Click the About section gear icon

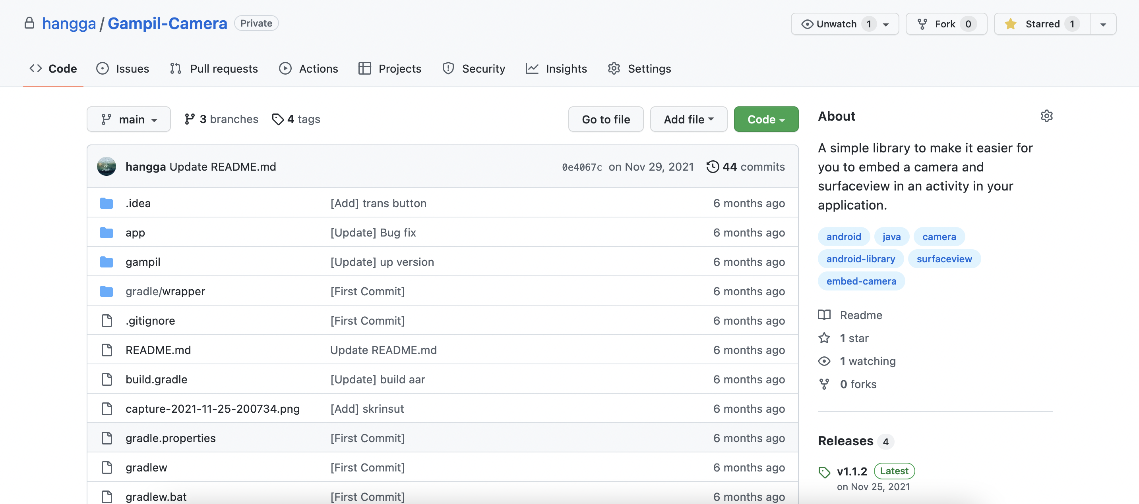click(1046, 116)
